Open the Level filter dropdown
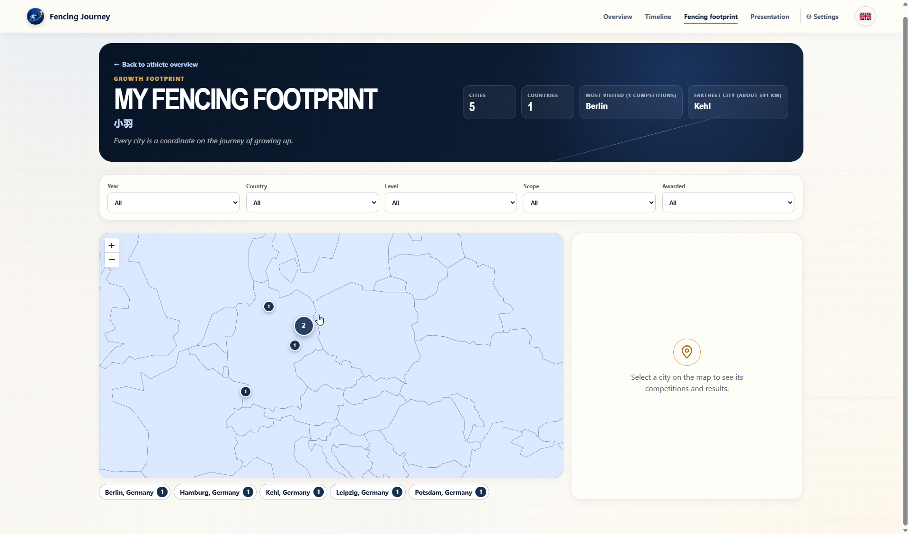The image size is (909, 534). [x=451, y=202]
